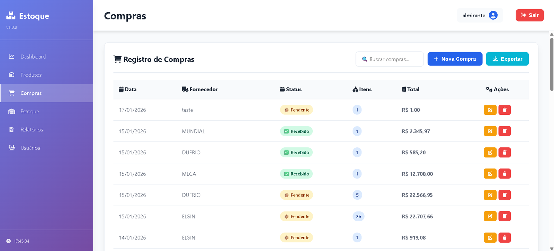Click the Estoque boxes logo icon
This screenshot has width=554, height=251.
pyautogui.click(x=11, y=16)
